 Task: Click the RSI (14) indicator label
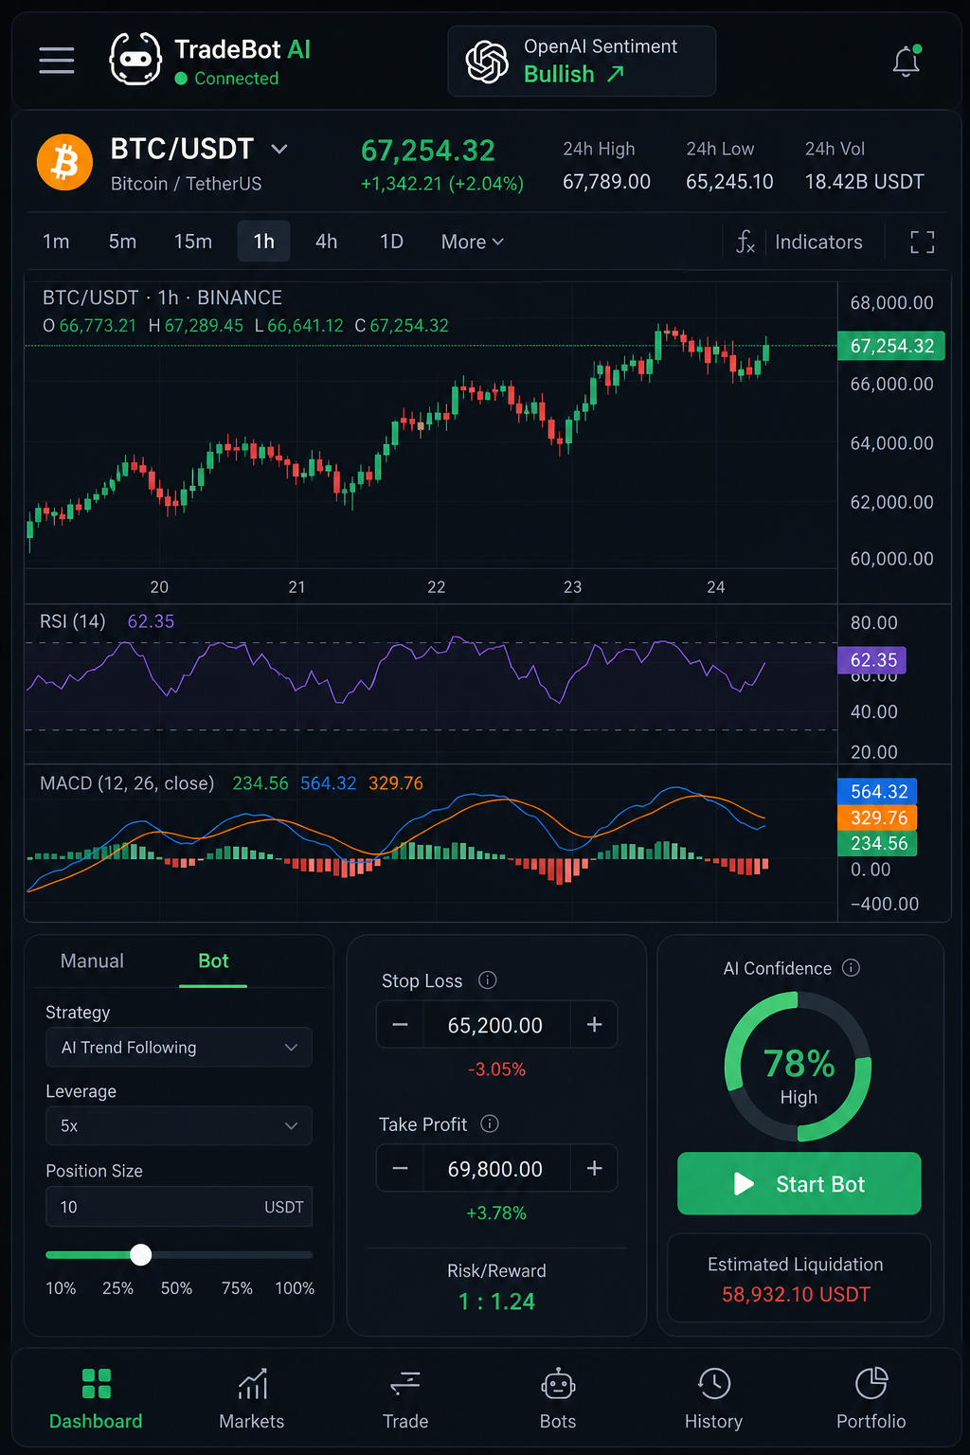click(x=73, y=621)
